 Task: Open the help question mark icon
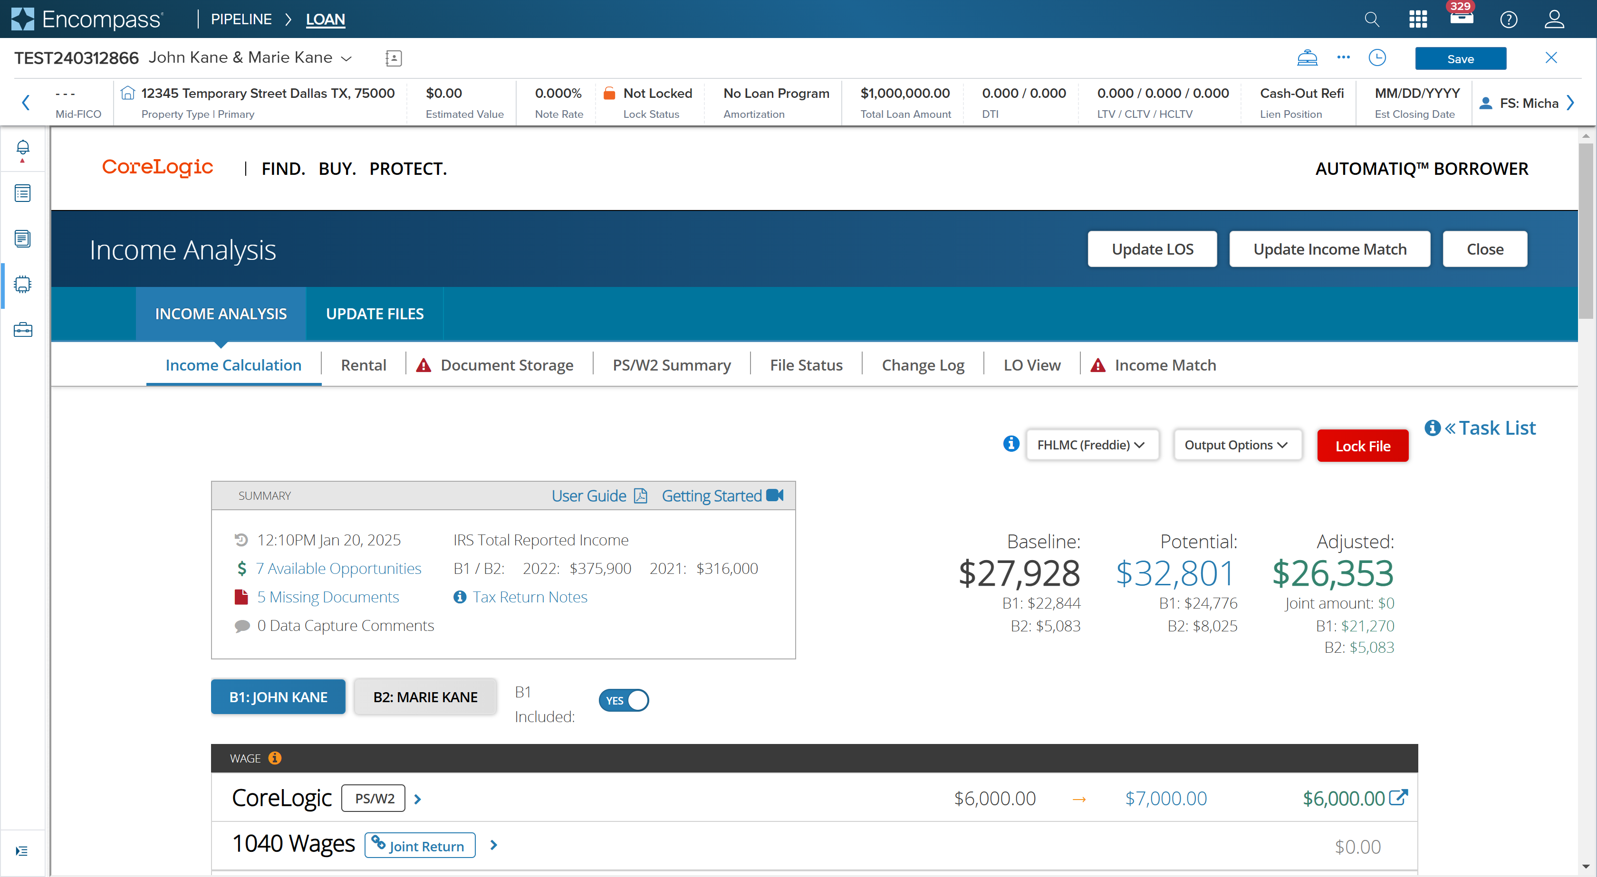[1508, 20]
